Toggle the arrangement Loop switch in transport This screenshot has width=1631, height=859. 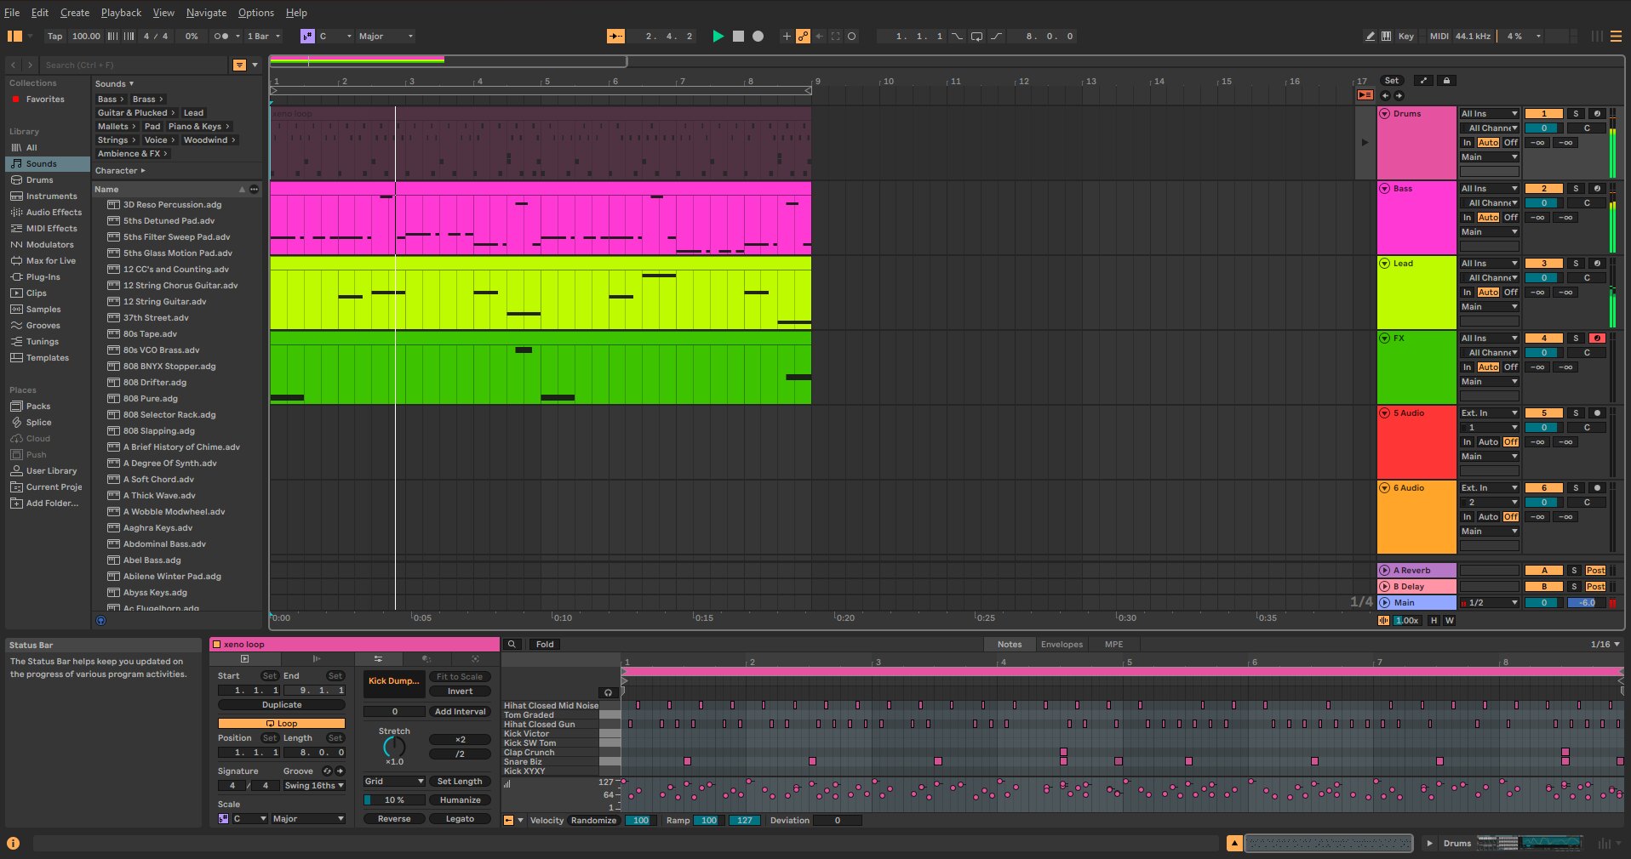tap(976, 37)
